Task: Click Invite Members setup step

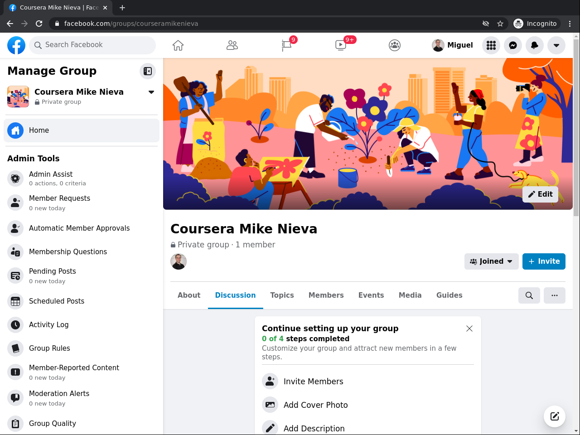Action: 368,382
